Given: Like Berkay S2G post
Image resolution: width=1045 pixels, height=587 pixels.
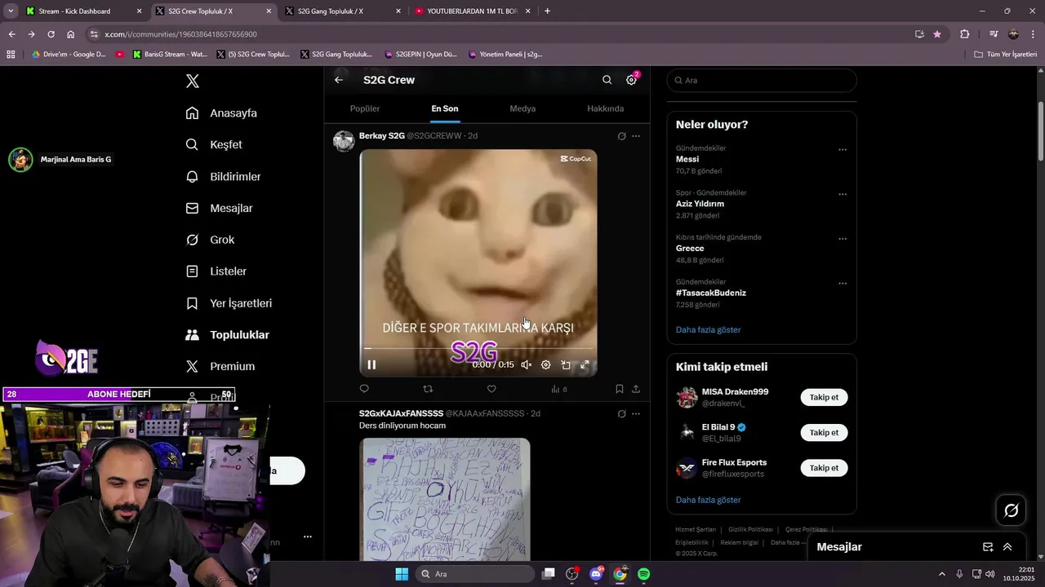Looking at the screenshot, I should click(491, 389).
